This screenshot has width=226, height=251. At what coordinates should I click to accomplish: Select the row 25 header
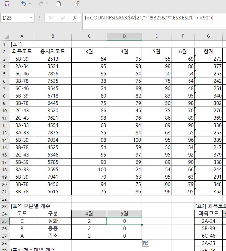pos(5,221)
